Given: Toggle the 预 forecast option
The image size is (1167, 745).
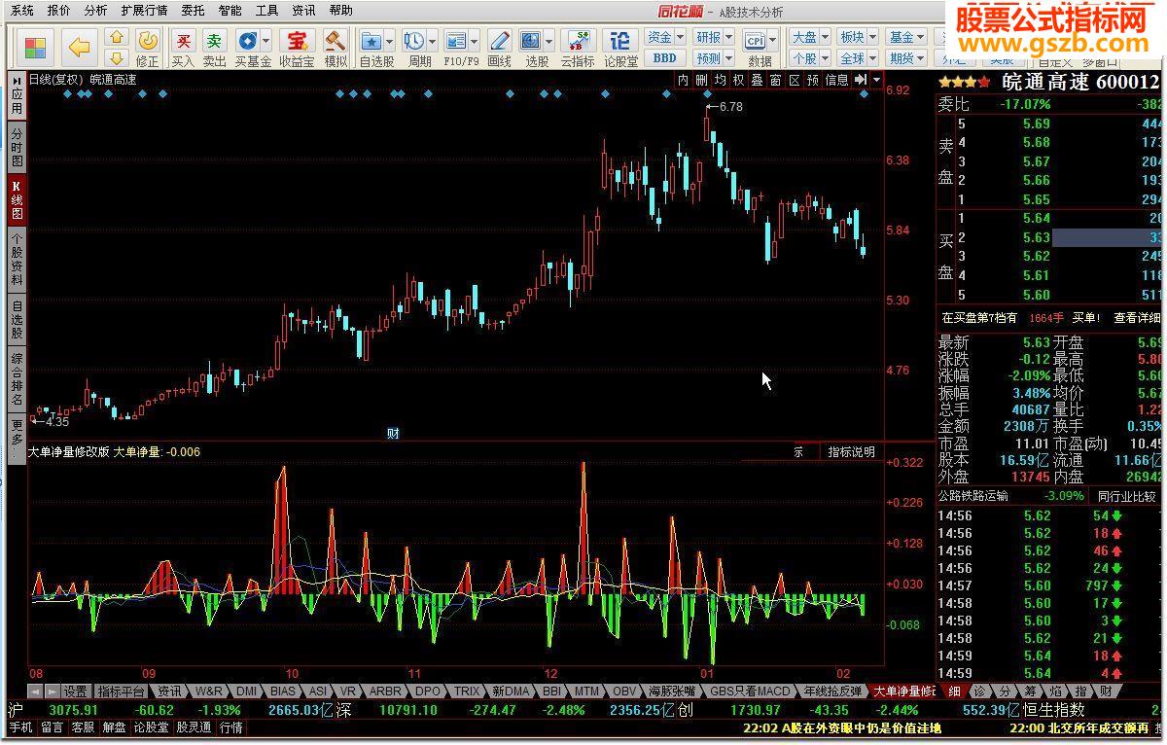Looking at the screenshot, I should tap(813, 80).
